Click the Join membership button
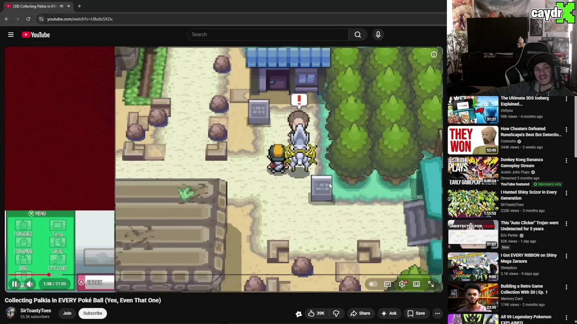The height and width of the screenshot is (324, 577). (67, 313)
